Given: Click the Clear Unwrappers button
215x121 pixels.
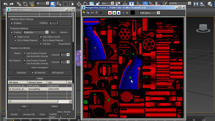Looking at the screenshot, I should 40,67.
